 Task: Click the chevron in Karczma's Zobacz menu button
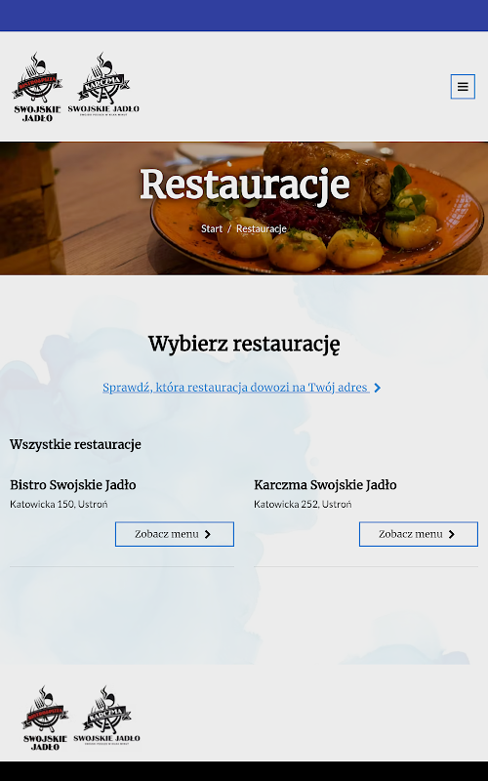452,534
